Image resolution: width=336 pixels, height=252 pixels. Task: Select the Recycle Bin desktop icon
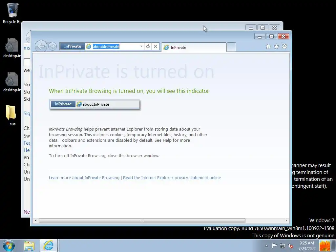[12, 13]
